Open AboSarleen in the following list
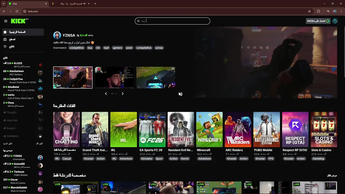 23,73
